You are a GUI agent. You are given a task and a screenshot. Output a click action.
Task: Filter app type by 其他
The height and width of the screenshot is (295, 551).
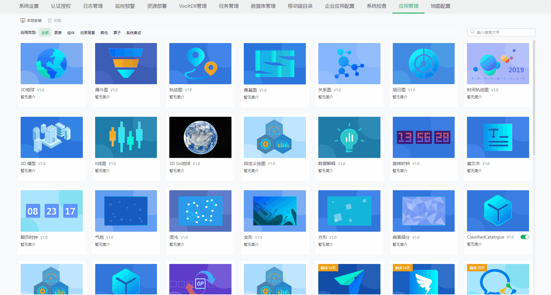click(x=104, y=33)
